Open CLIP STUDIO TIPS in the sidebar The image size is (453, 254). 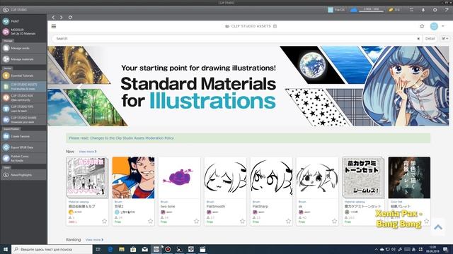(x=23, y=109)
